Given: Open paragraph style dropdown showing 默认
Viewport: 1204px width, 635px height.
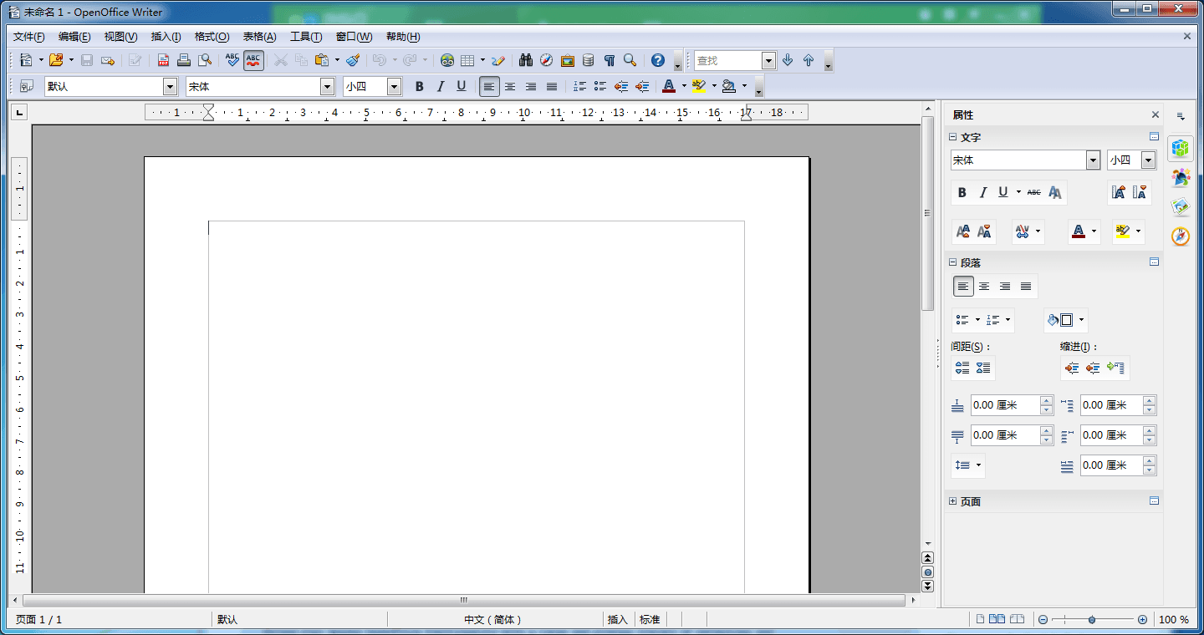Looking at the screenshot, I should click(171, 86).
